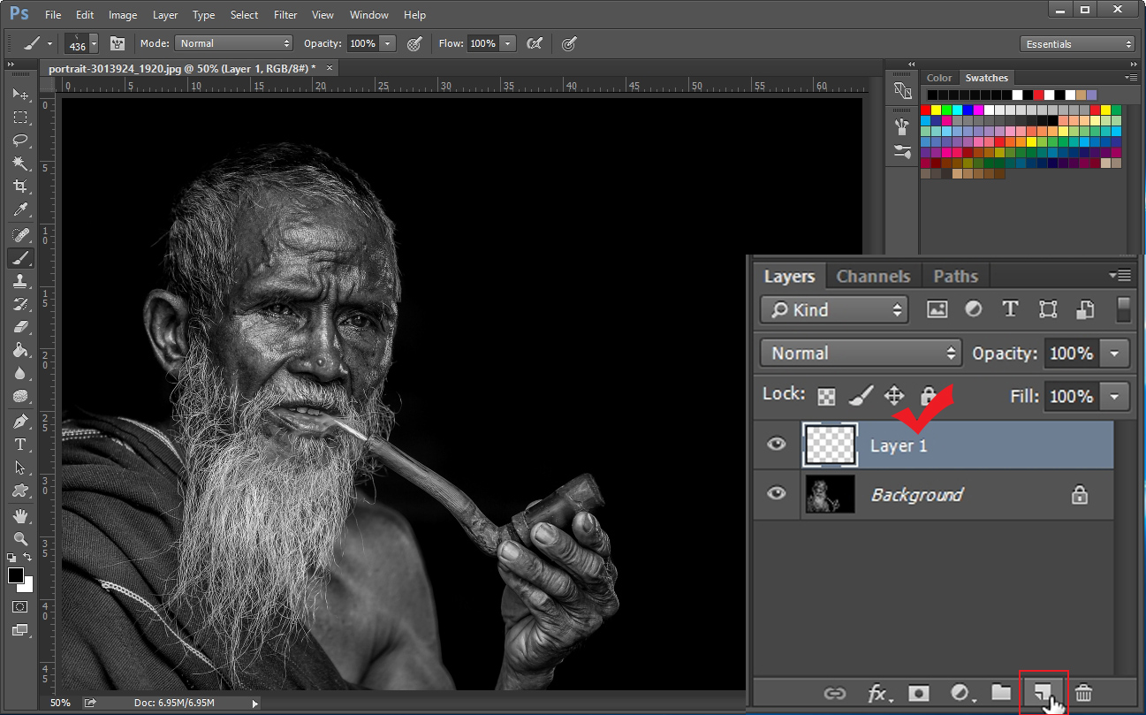
Task: Open the Image menu
Action: 123,15
